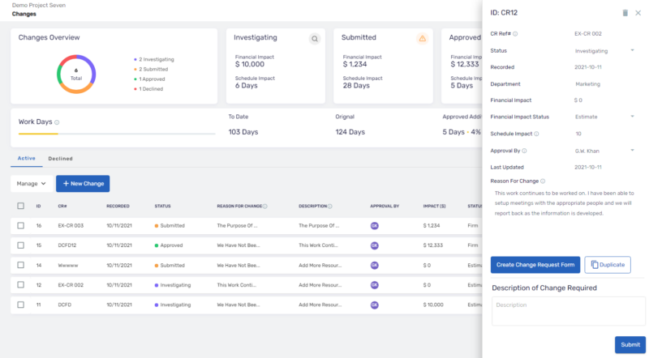The width and height of the screenshot is (649, 358).
Task: Check the checkbox for row ID 16
Action: click(21, 226)
